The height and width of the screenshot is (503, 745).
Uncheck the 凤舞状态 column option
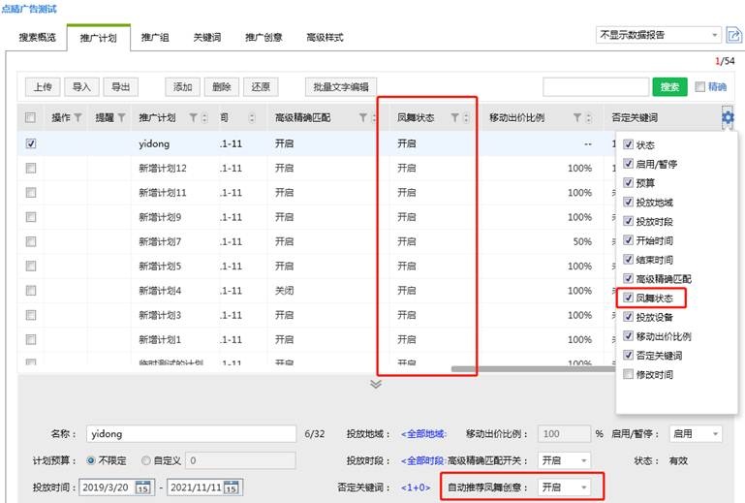[x=629, y=298]
